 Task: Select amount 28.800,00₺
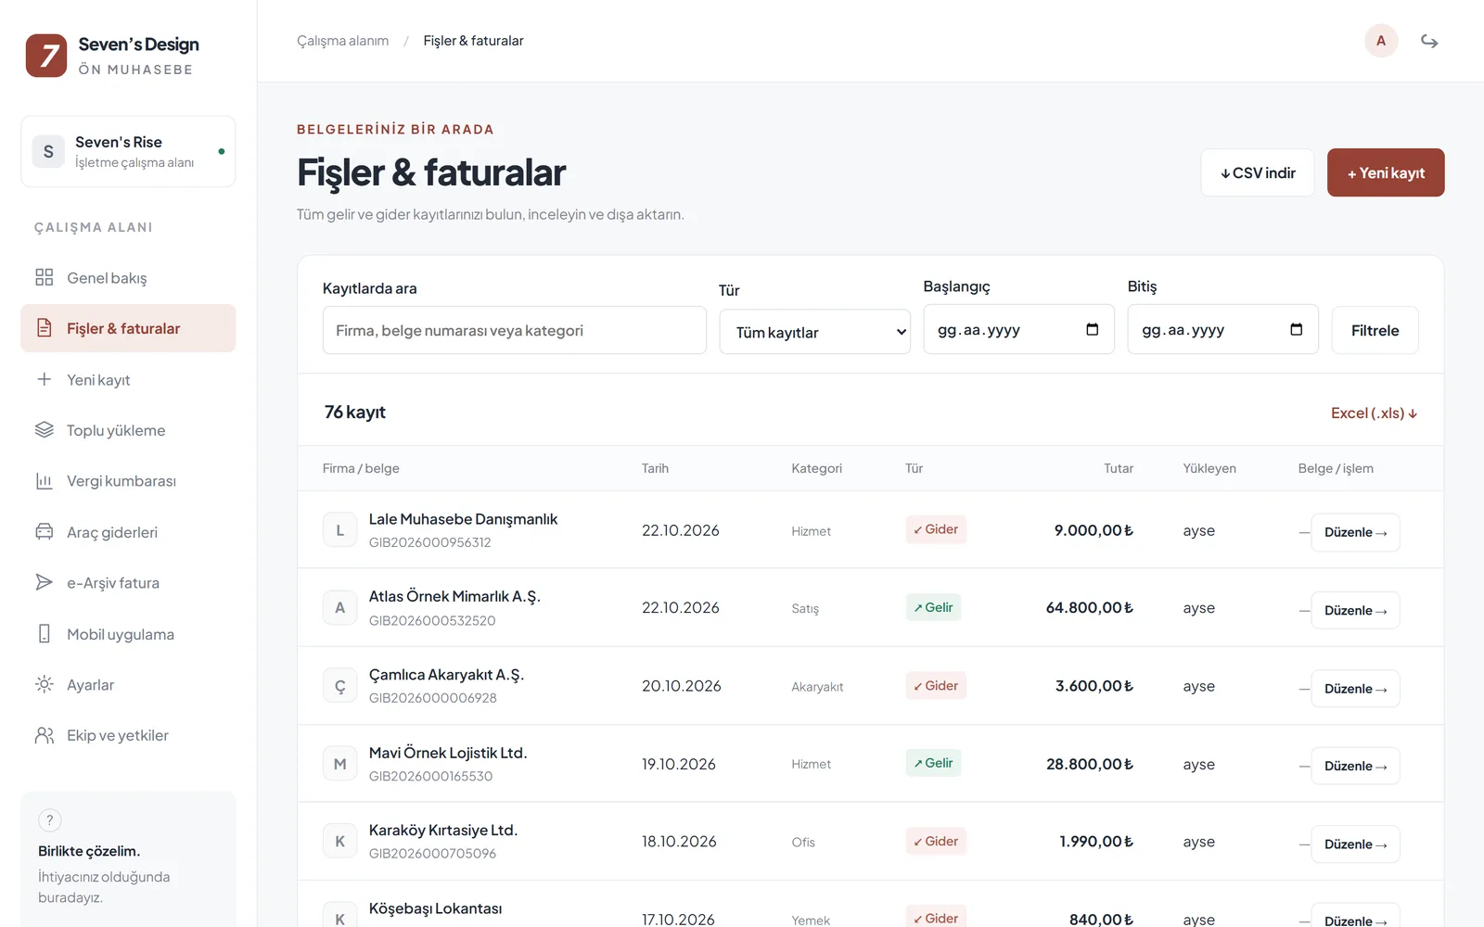click(1090, 764)
